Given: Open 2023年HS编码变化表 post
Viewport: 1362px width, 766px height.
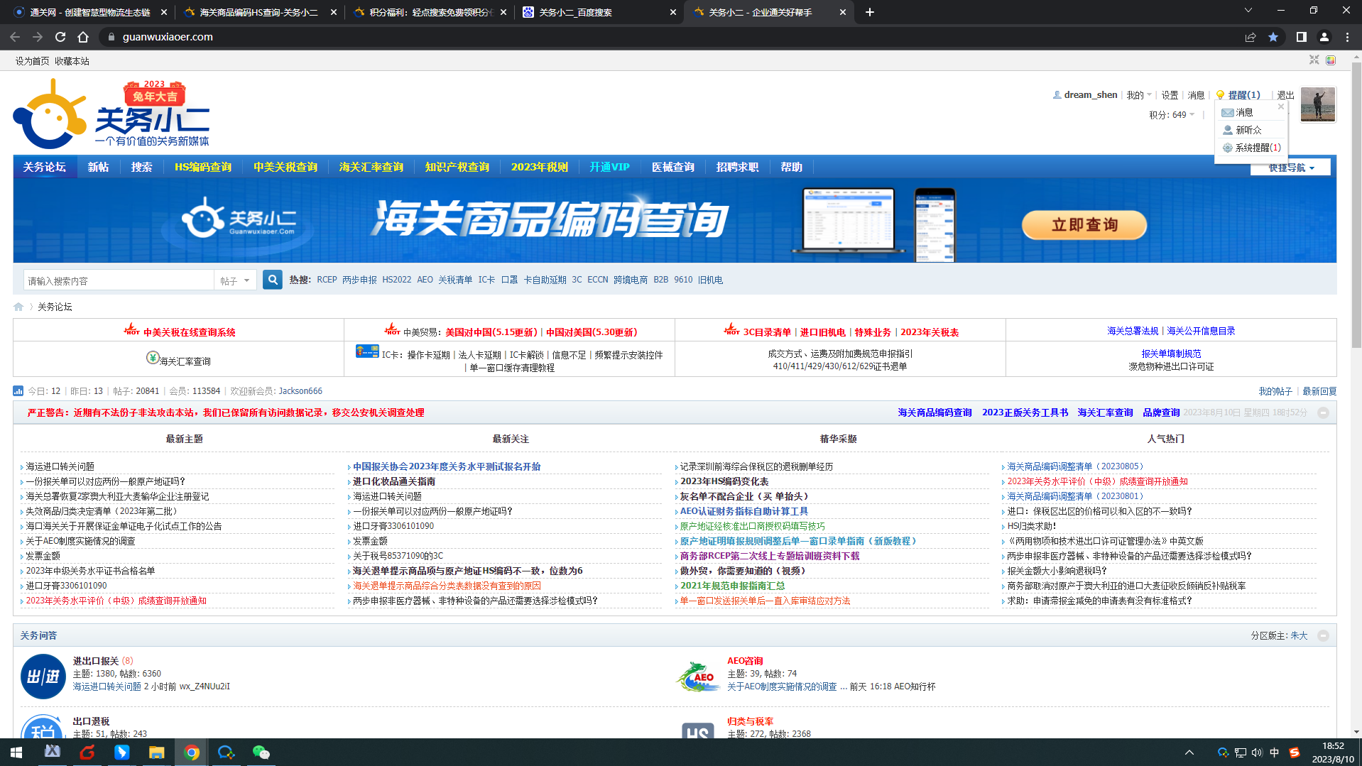Looking at the screenshot, I should point(724,481).
